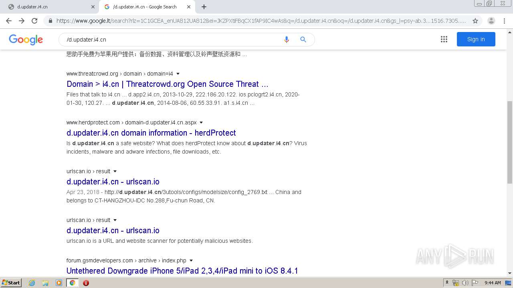Viewport: 513px width, 288px height.
Task: Click the scrollbar down arrow
Action: [x=510, y=274]
